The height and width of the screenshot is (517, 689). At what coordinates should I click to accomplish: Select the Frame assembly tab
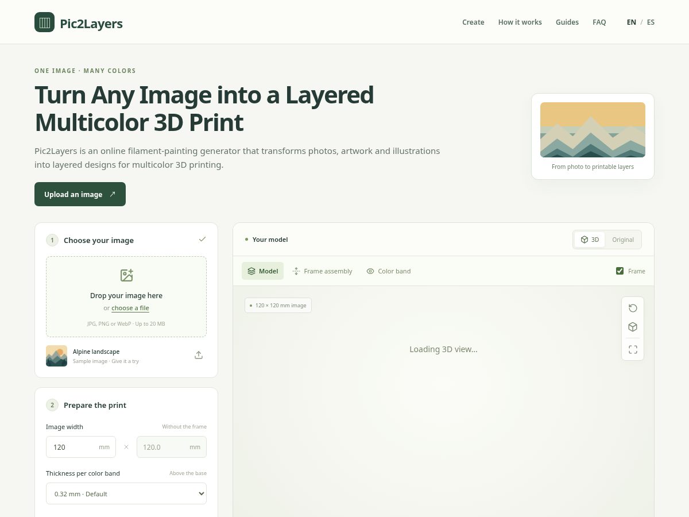point(322,271)
